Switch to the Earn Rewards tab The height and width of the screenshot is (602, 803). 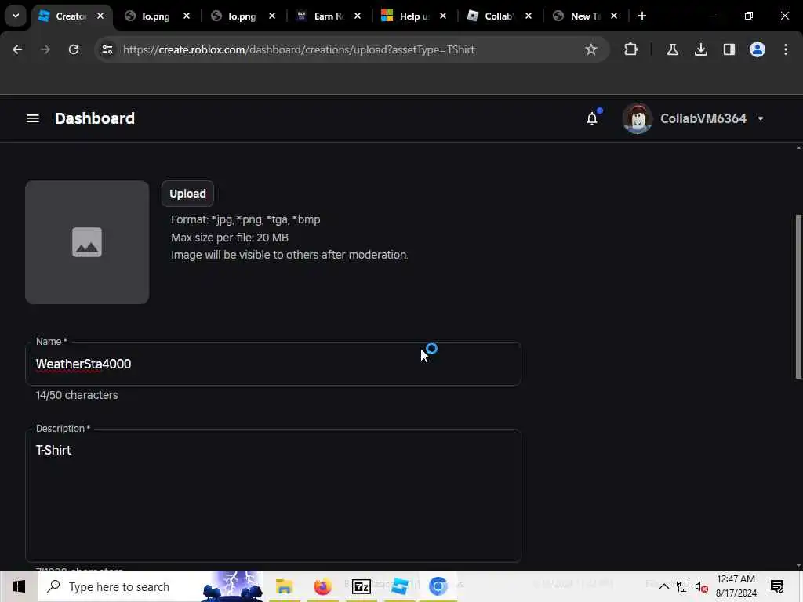click(327, 16)
